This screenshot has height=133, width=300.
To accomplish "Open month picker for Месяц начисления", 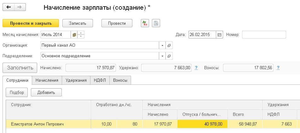I will [74, 34].
